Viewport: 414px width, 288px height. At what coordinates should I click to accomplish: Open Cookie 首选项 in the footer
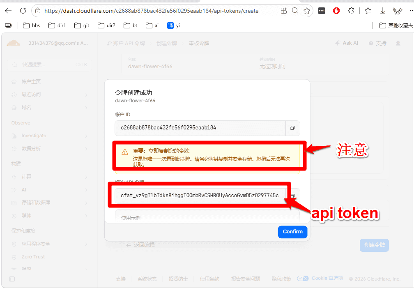click(320, 278)
